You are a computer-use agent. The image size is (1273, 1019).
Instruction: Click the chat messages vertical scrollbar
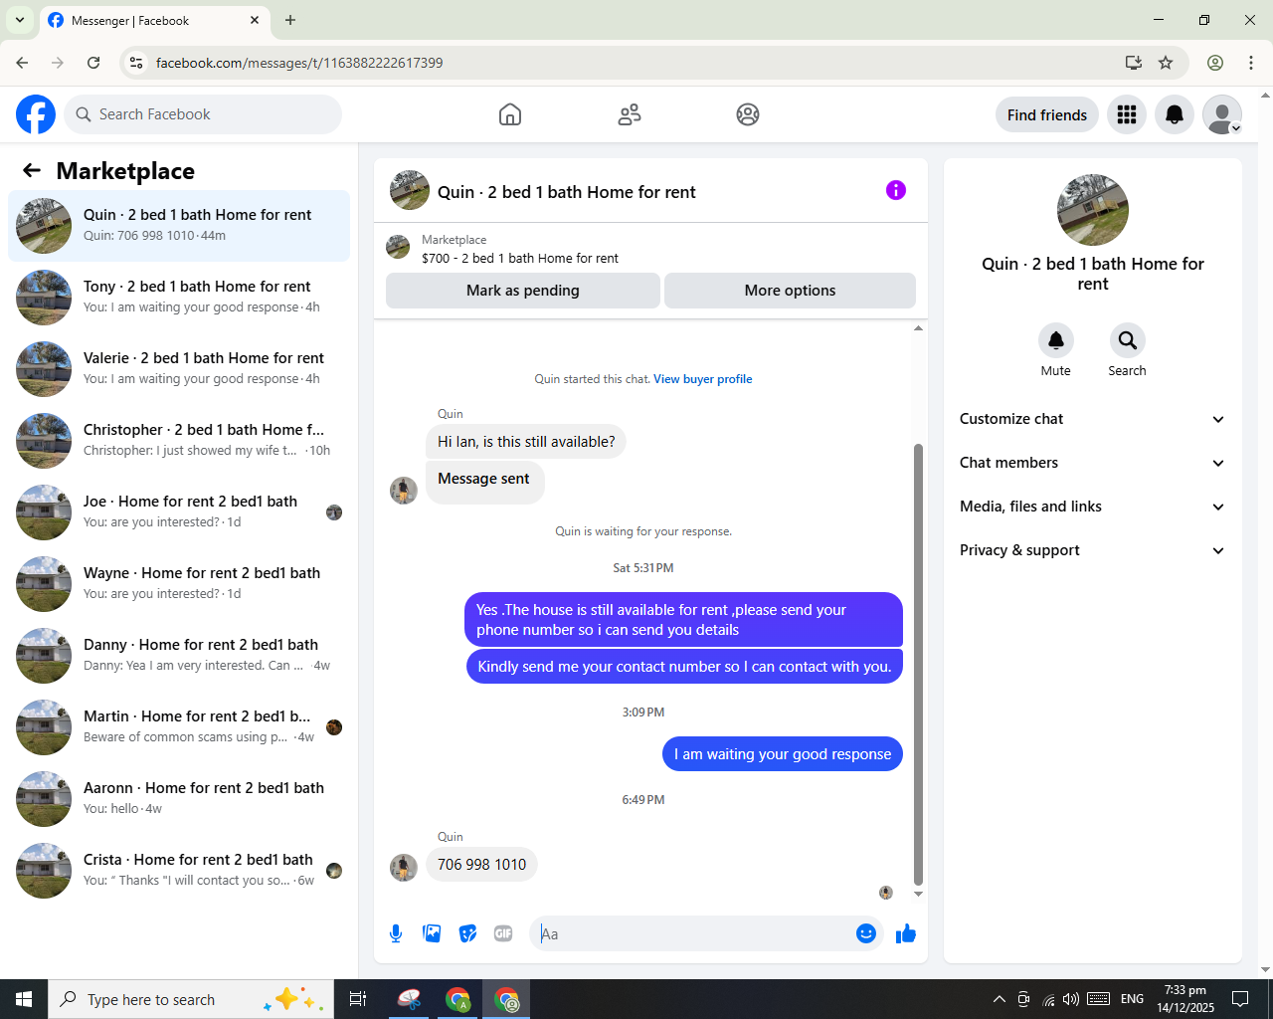click(918, 664)
